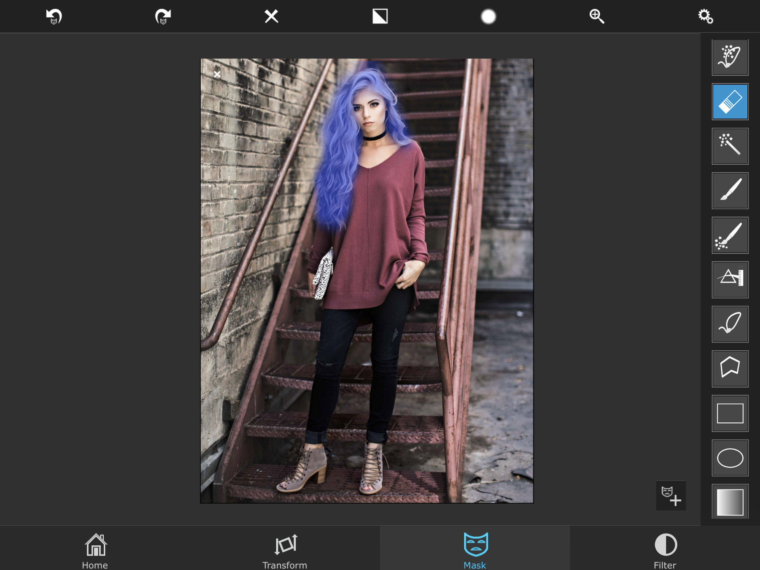Select the Rectangle mask tool
The image size is (760, 570).
[730, 413]
